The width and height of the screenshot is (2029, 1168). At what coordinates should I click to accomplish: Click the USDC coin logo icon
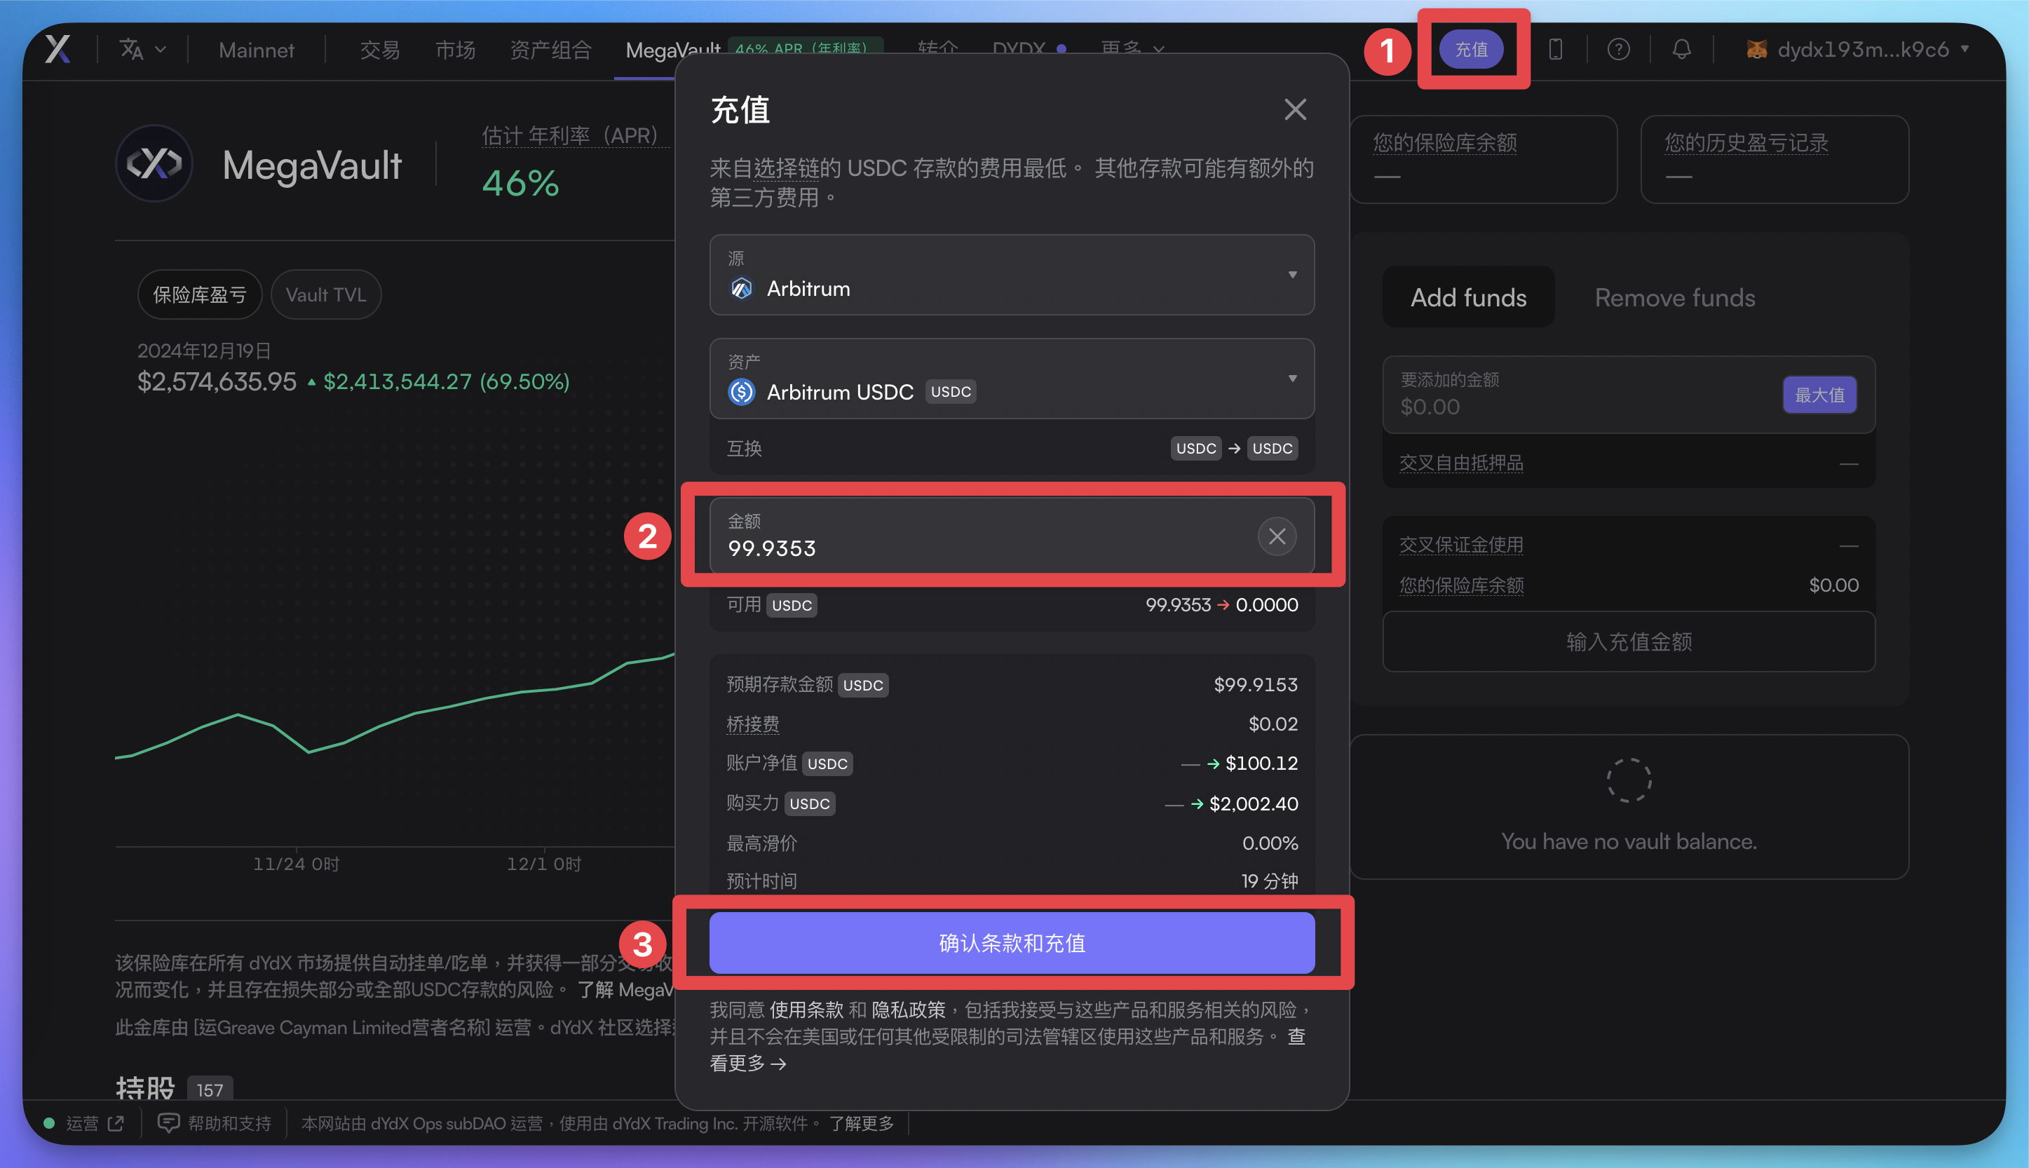pyautogui.click(x=741, y=391)
